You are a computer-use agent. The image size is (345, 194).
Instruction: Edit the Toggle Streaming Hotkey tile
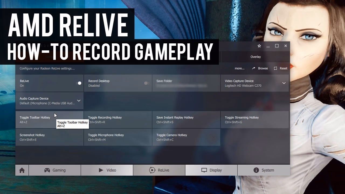point(255,120)
